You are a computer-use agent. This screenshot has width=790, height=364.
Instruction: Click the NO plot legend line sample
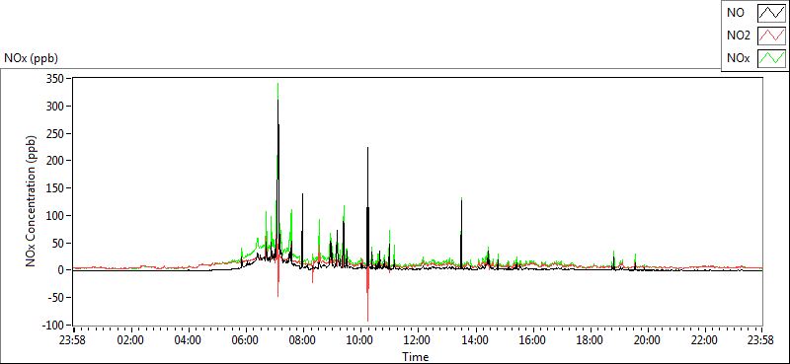(771, 13)
